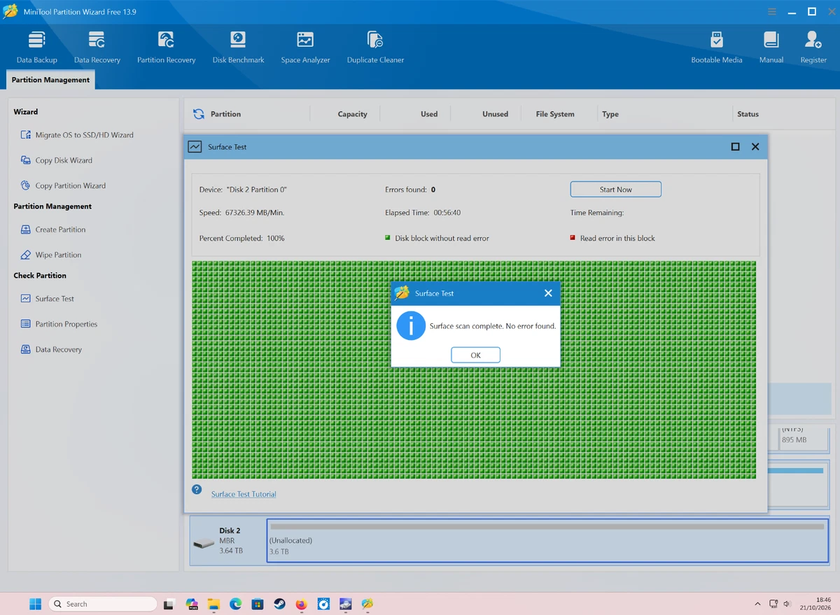
Task: Click the refresh icon beside Partition header
Action: tap(199, 114)
